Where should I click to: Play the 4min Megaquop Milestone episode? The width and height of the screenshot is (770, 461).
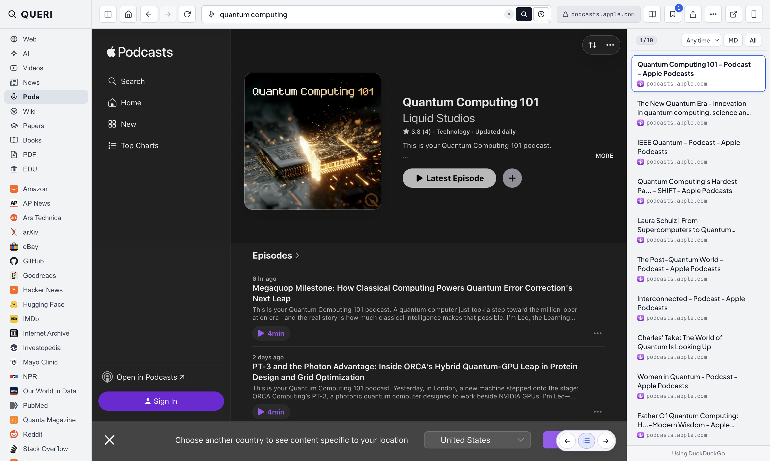pos(271,333)
